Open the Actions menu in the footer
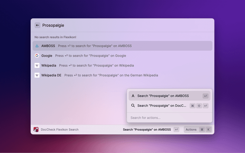This screenshot has height=153, width=245. (x=191, y=130)
